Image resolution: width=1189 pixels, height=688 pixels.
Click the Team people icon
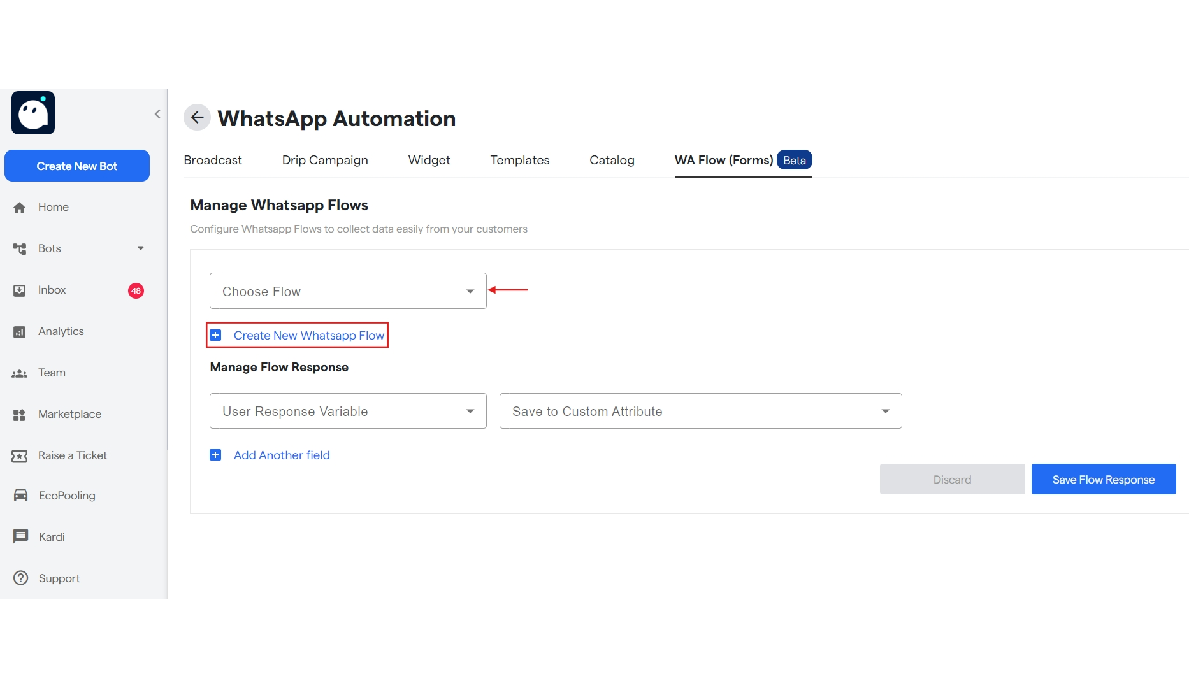point(20,373)
